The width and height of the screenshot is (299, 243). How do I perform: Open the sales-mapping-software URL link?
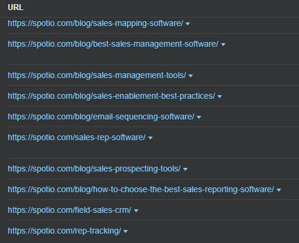click(95, 24)
